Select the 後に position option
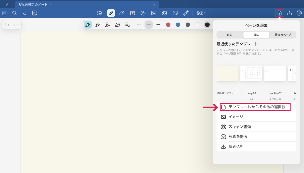Image resolution: width=304 pixels, height=173 pixels. tap(256, 35)
